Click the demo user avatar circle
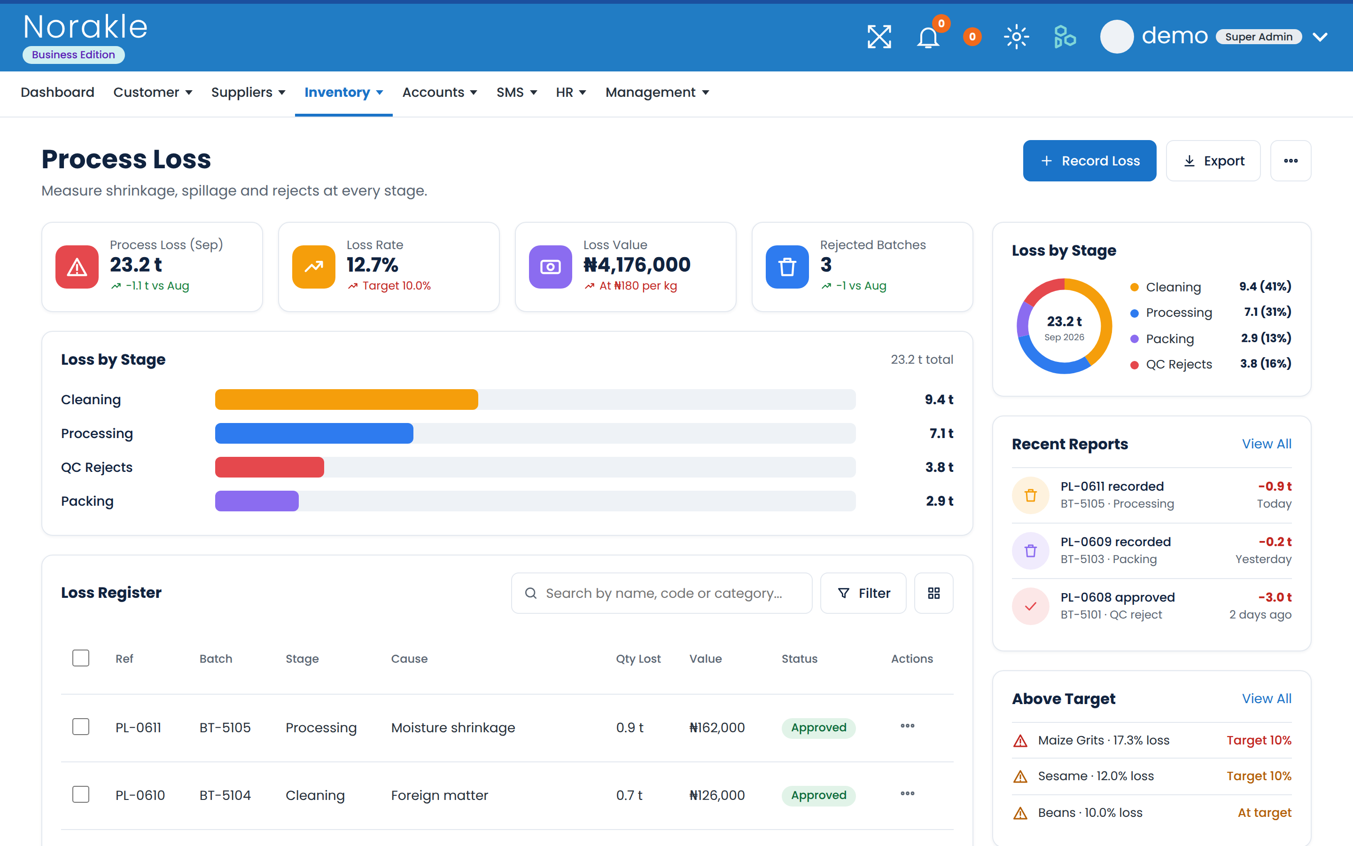 click(1117, 37)
